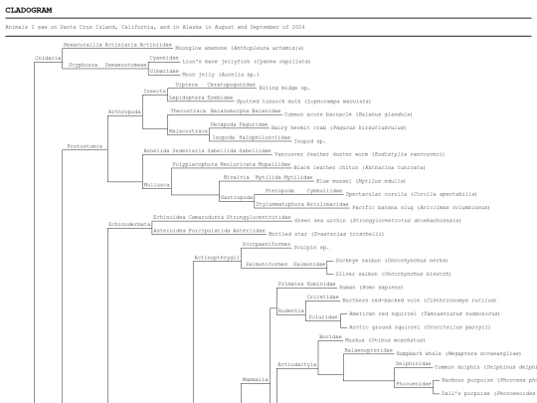The width and height of the screenshot is (537, 403).
Task: Click the Primates Hominidae label
Action: click(x=307, y=284)
